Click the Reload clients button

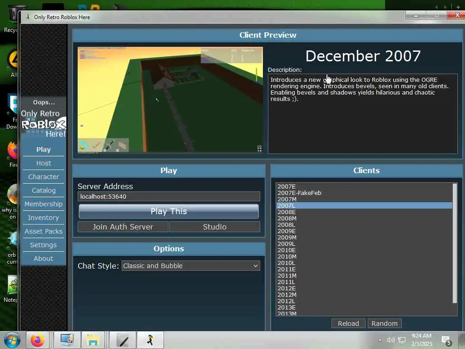[x=348, y=324]
